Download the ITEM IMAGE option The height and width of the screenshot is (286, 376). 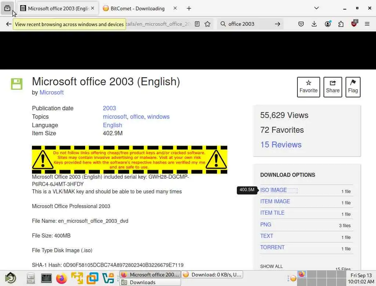275,201
